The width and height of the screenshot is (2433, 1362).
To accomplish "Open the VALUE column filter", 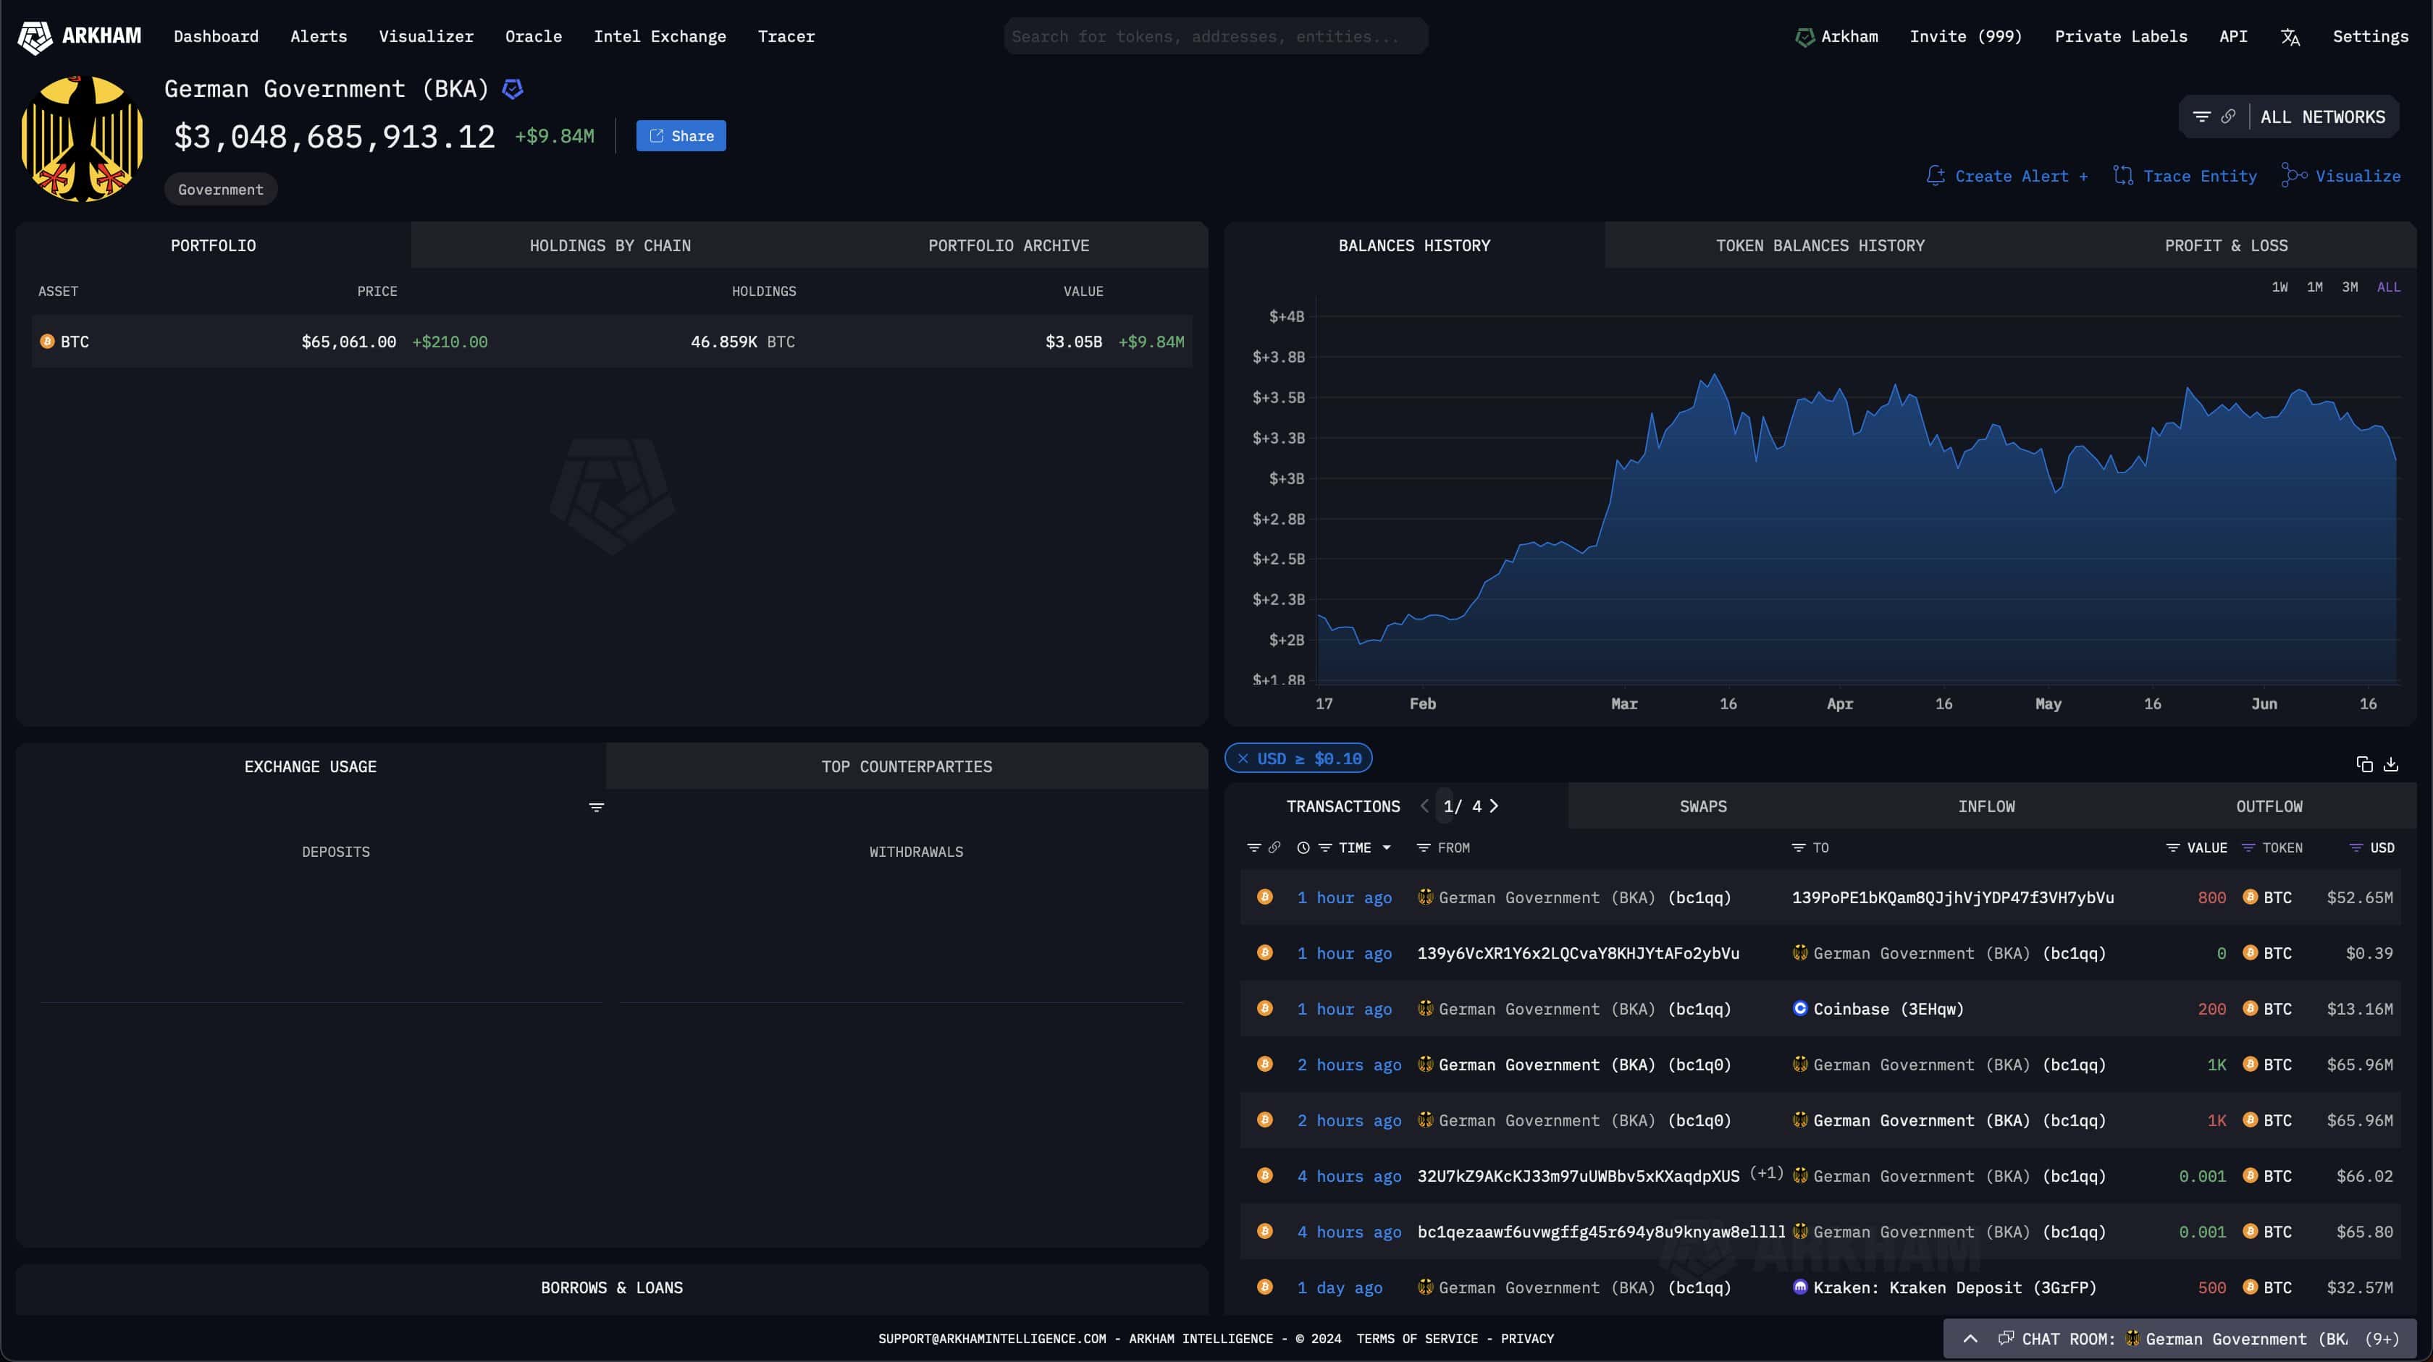I will (x=2172, y=847).
